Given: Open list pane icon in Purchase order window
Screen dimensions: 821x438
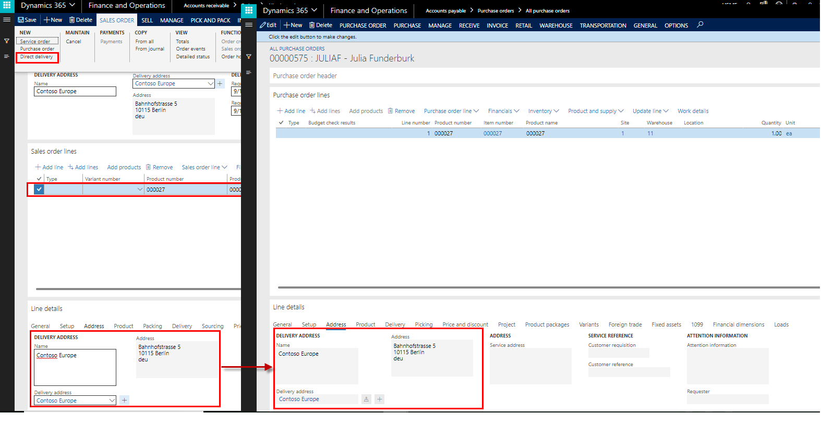Looking at the screenshot, I should (249, 72).
